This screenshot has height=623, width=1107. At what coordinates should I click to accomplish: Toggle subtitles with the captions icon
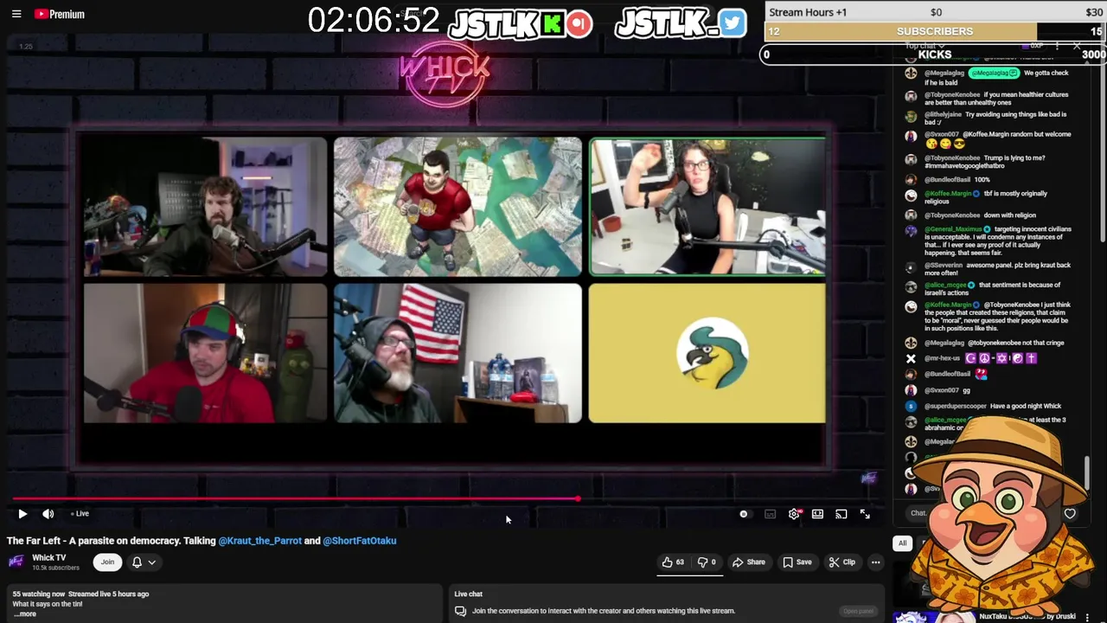point(770,514)
